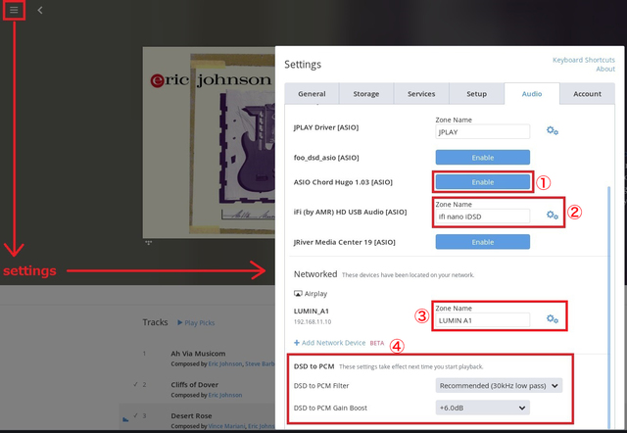
Task: Open iFi nano iDSD gear settings
Action: [553, 216]
